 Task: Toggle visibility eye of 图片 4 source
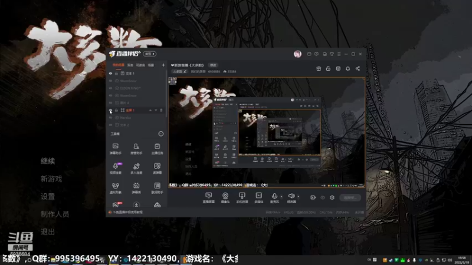(110, 102)
